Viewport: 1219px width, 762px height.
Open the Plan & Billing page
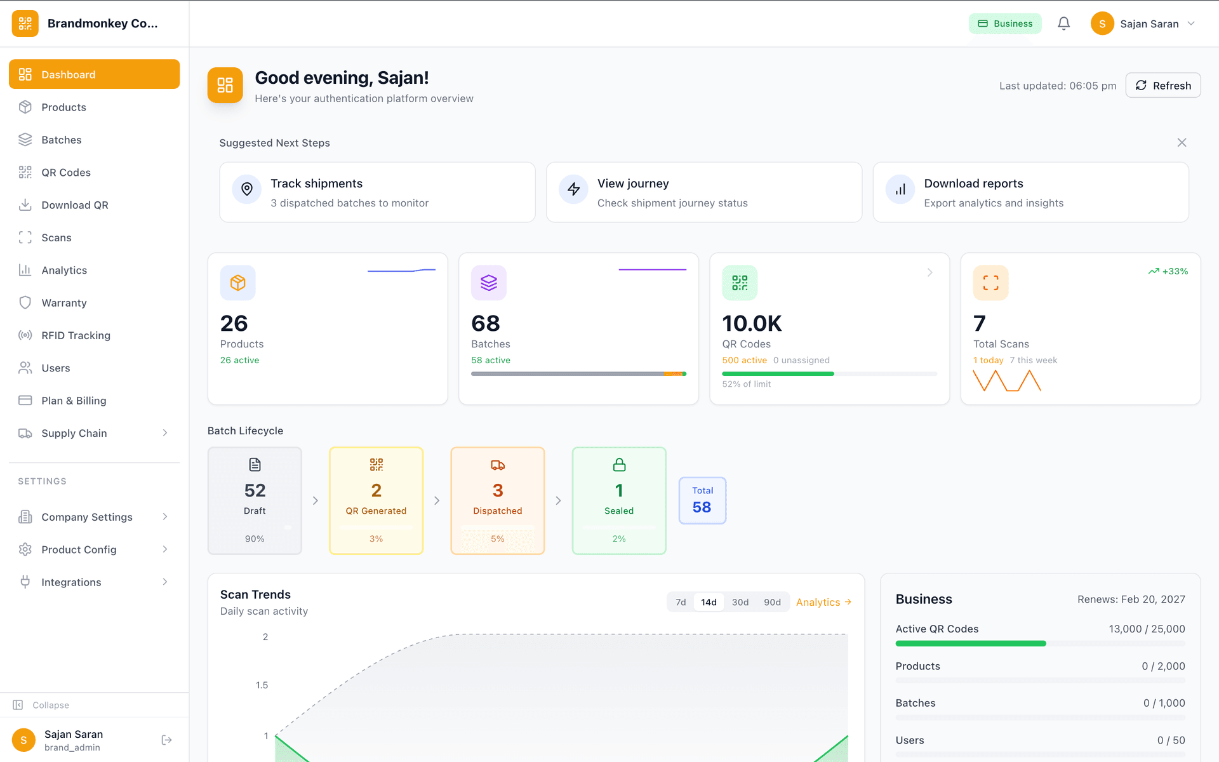tap(73, 400)
